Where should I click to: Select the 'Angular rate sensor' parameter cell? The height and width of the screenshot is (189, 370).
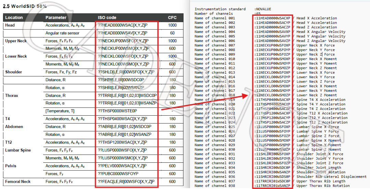(x=62, y=33)
